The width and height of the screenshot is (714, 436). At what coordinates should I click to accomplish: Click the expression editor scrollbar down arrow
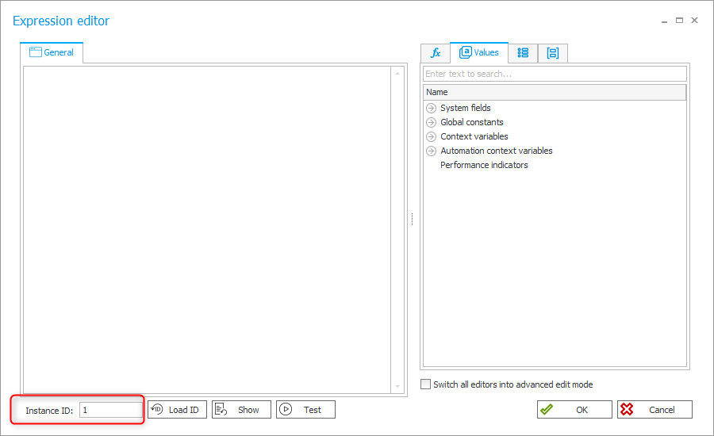point(397,387)
